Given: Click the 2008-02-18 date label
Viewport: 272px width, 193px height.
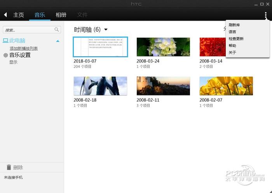Looking at the screenshot, I should click(85, 100).
